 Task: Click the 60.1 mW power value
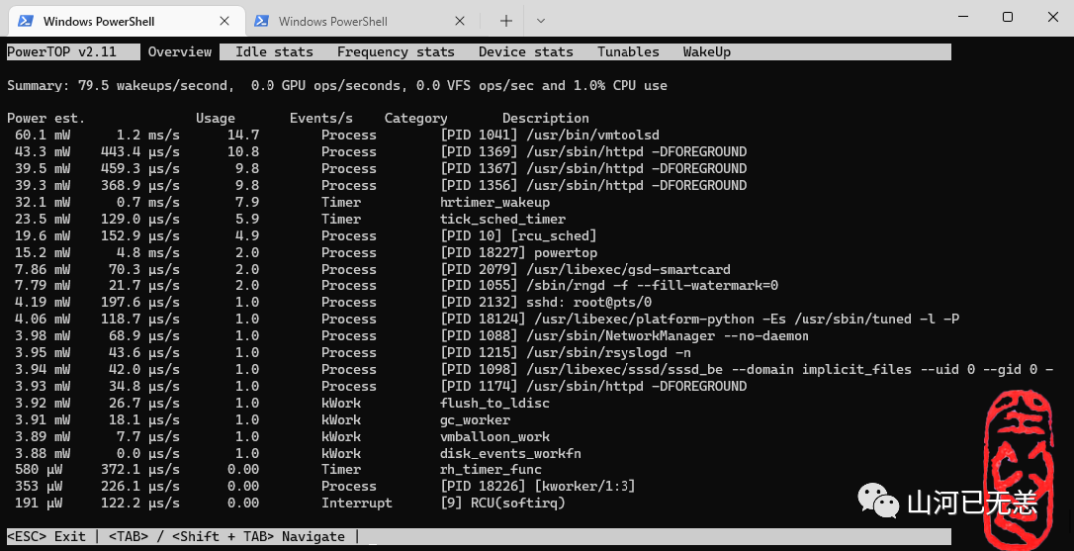click(42, 135)
